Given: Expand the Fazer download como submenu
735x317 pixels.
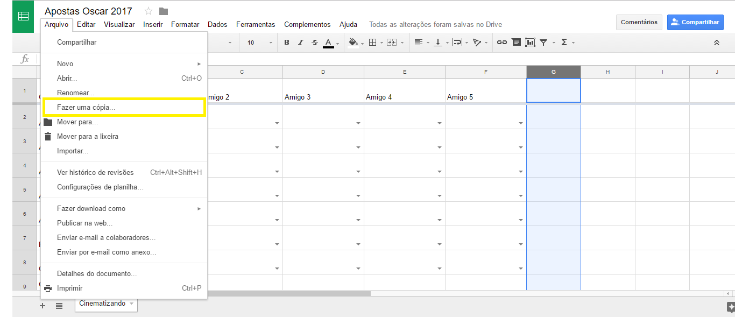Looking at the screenshot, I should tap(124, 208).
